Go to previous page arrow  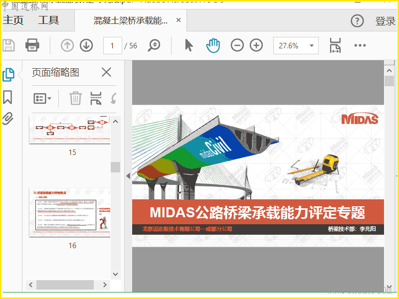click(67, 45)
